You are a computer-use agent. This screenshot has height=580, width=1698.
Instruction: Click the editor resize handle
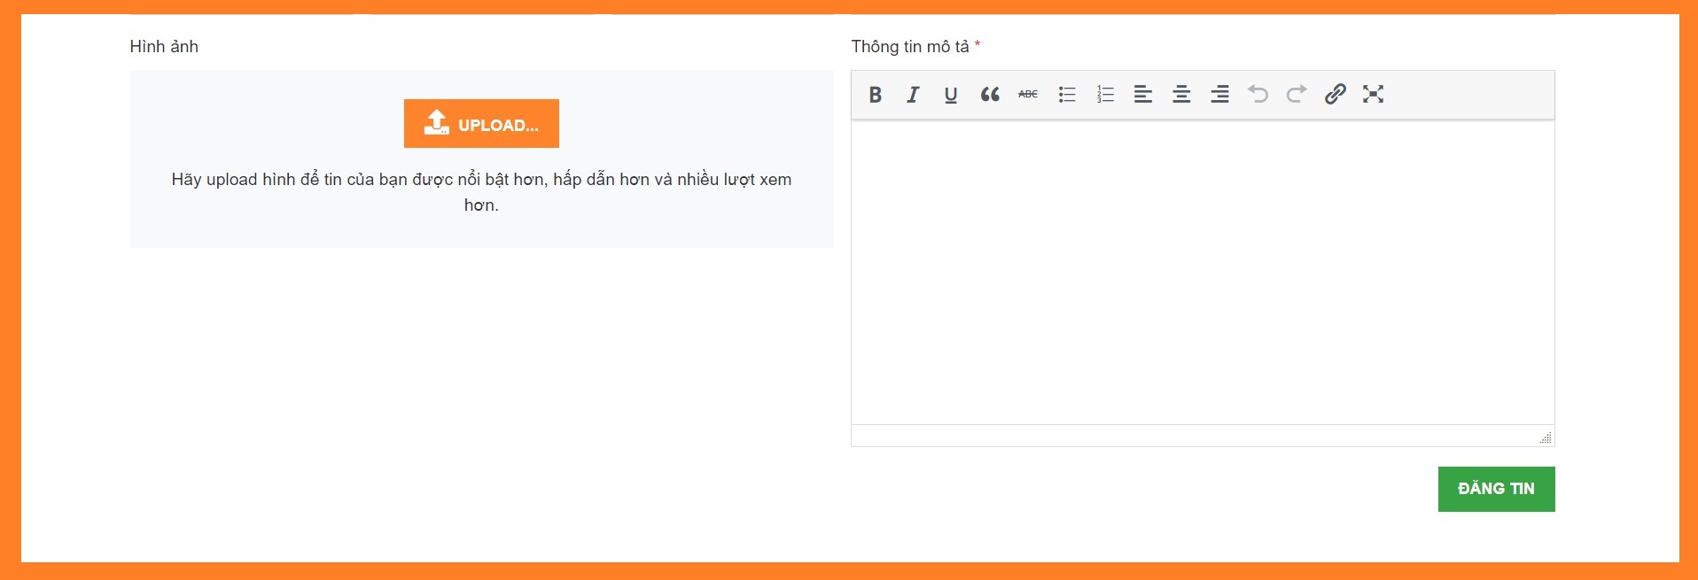point(1546,437)
